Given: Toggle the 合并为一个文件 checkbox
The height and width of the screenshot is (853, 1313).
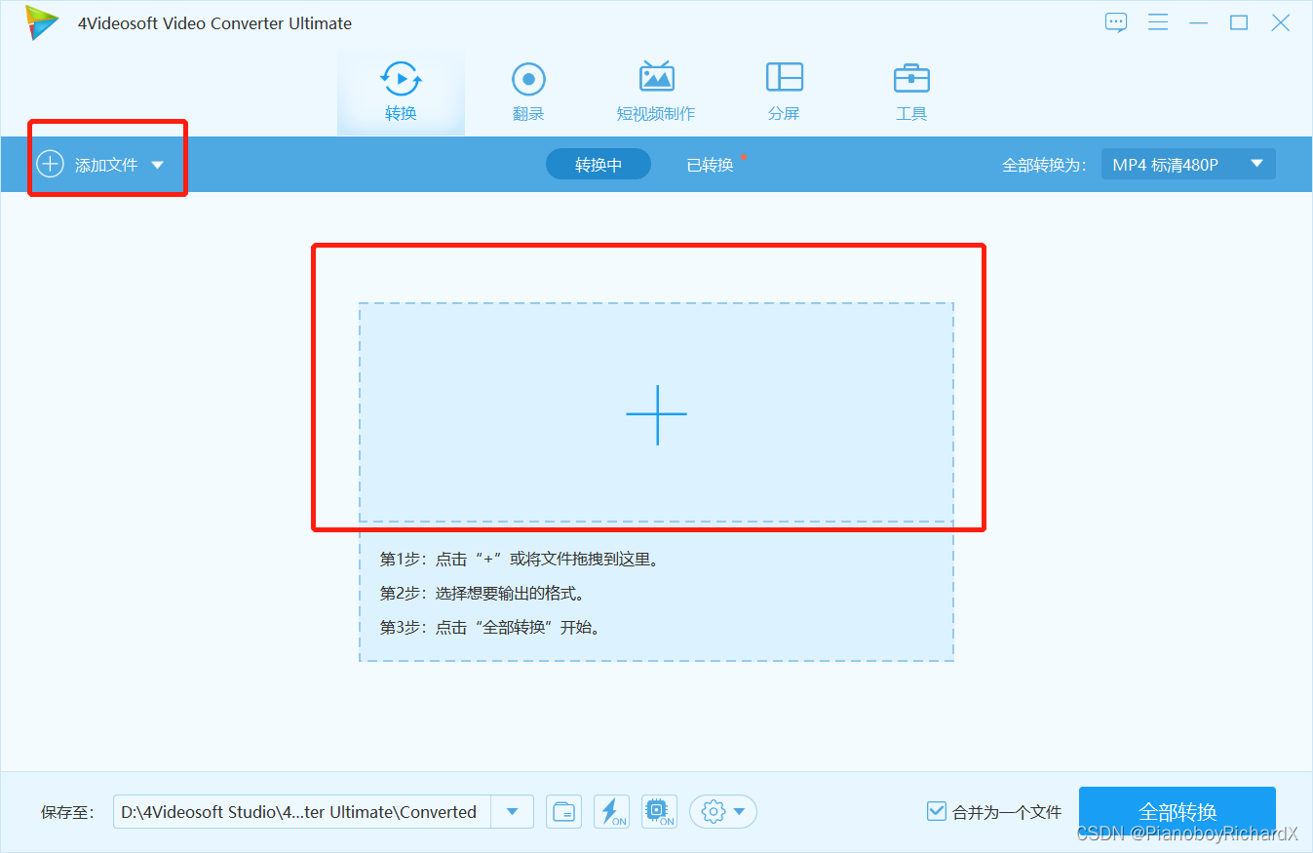Looking at the screenshot, I should (937, 811).
